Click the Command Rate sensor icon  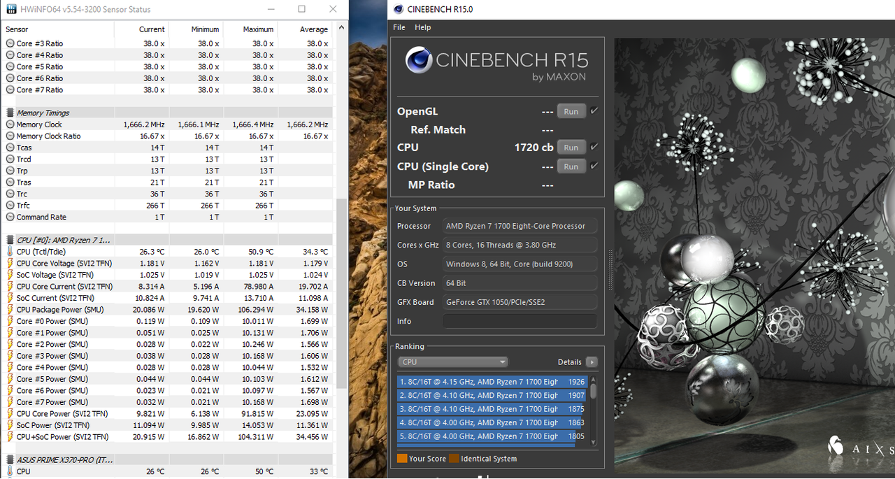pos(10,217)
